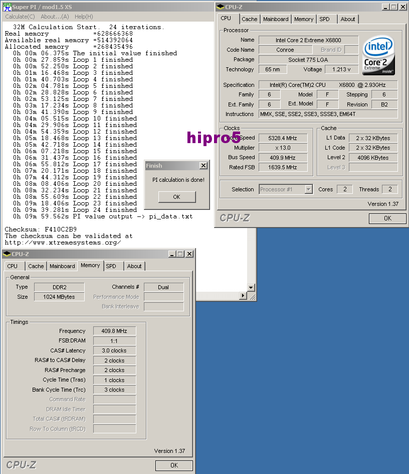Screen dimensions: 409x474
Task: Click OK in the CPU-Z Memory window
Action: tap(174, 465)
